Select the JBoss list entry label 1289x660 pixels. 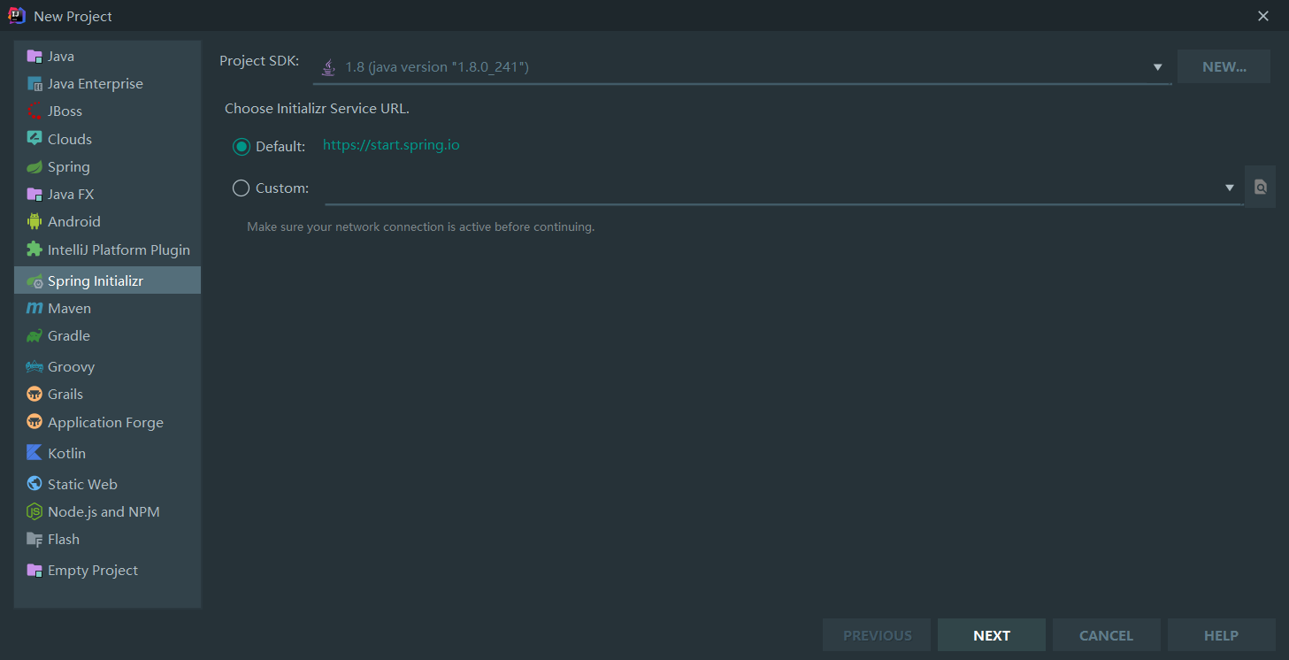coord(65,111)
